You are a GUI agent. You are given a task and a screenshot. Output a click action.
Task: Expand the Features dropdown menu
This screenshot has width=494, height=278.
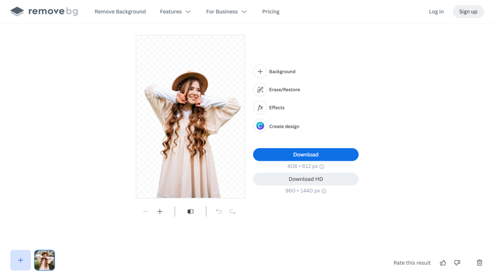tap(175, 12)
